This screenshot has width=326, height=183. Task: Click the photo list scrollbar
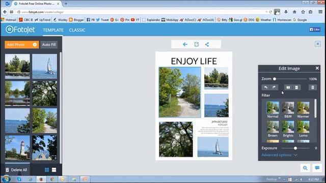pyautogui.click(x=61, y=108)
